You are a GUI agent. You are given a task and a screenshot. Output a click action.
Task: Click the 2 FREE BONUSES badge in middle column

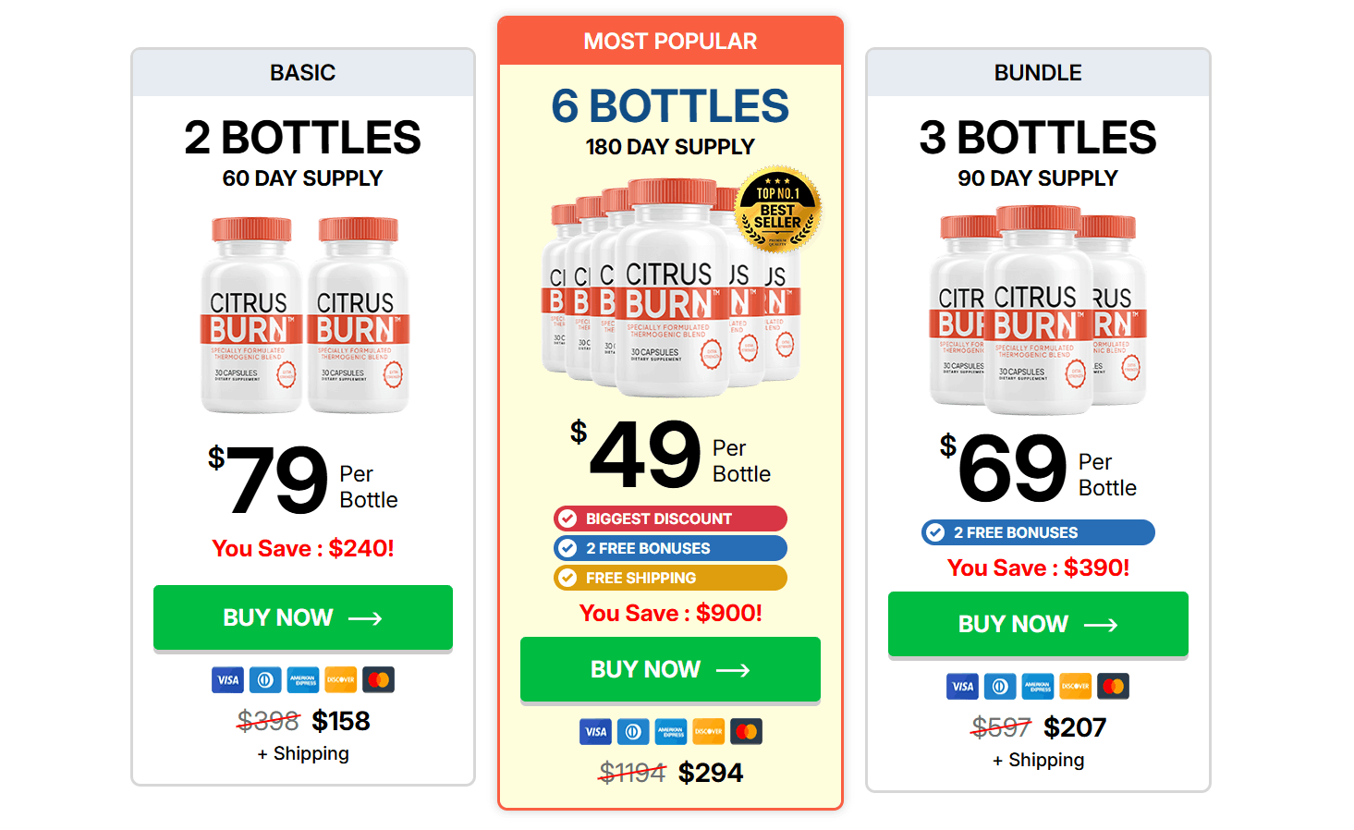[x=669, y=548]
